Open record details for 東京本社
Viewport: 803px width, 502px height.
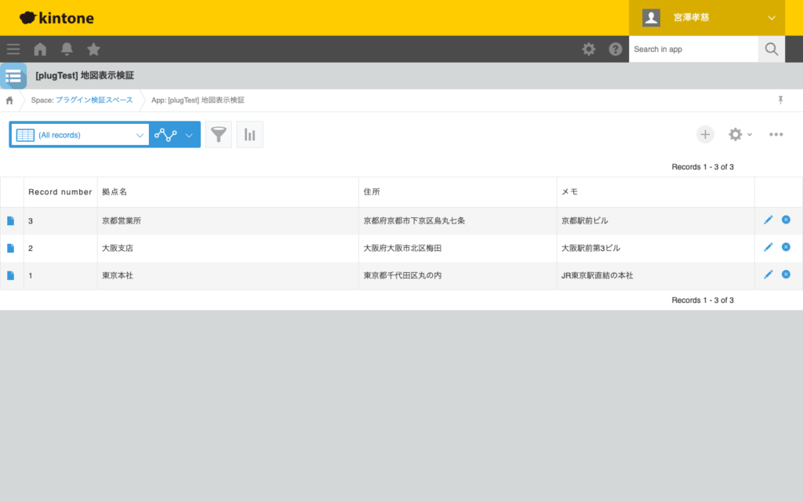11,275
